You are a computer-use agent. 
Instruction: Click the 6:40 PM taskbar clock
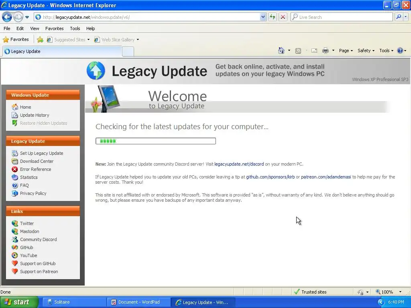point(396,302)
